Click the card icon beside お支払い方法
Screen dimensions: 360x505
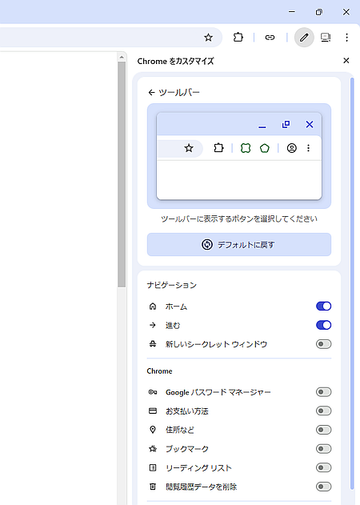153,411
